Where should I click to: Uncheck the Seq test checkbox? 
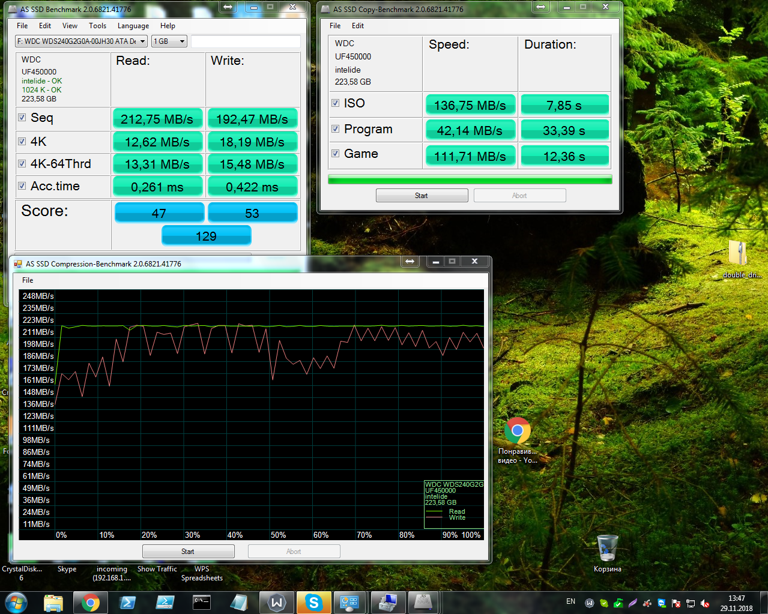tap(22, 118)
